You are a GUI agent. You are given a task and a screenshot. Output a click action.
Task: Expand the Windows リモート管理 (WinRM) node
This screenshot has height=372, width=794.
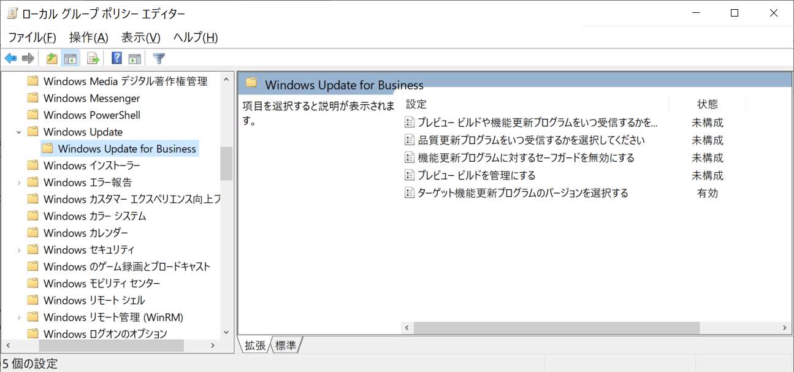click(x=19, y=317)
